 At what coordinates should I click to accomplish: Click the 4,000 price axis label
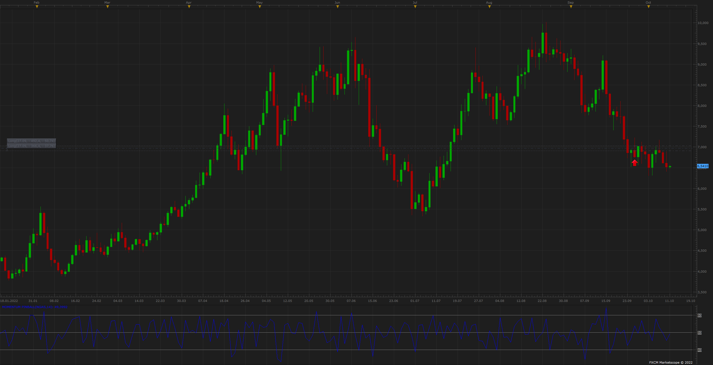pos(702,272)
